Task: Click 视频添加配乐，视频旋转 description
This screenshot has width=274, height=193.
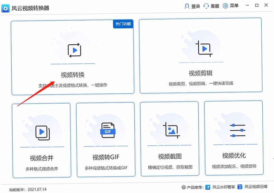Action: [x=234, y=166]
